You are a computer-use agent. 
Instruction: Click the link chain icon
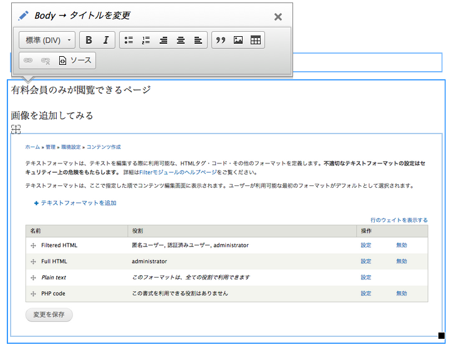28,61
